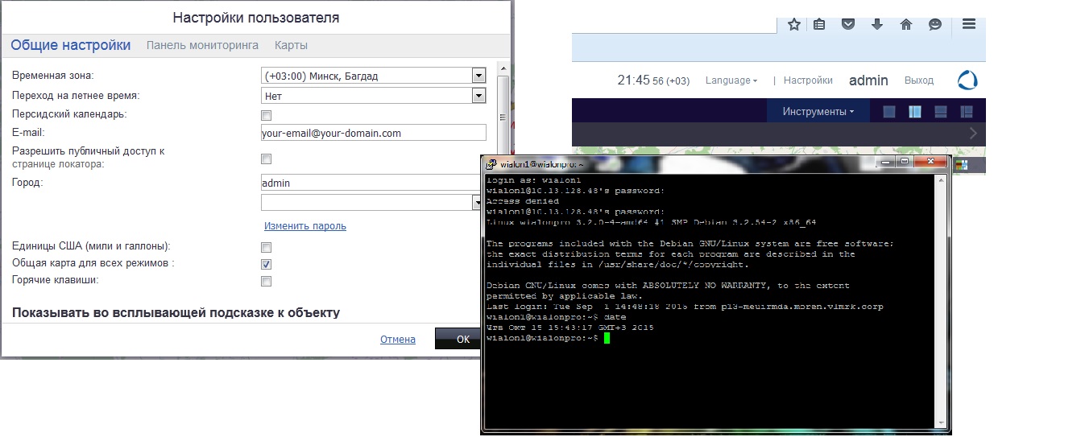Expand the Временная зона dropdown

[478, 76]
